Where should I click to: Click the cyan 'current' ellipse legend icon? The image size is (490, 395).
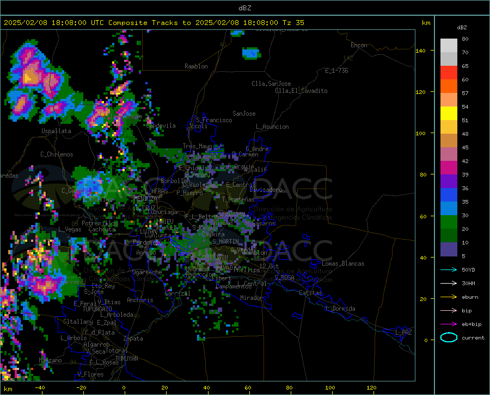[x=449, y=337]
